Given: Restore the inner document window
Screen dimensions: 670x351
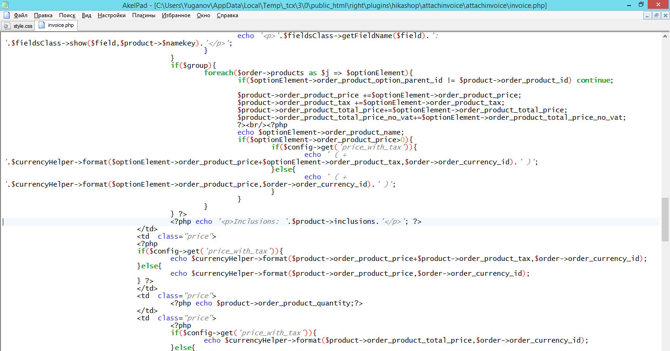Looking at the screenshot, I should pos(656,15).
